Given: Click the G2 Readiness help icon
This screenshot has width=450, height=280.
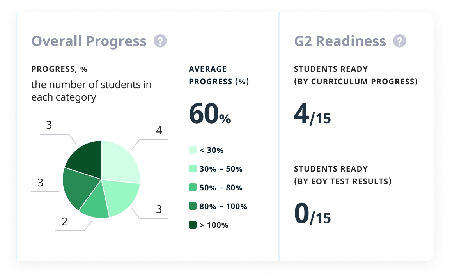Looking at the screenshot, I should 399,41.
